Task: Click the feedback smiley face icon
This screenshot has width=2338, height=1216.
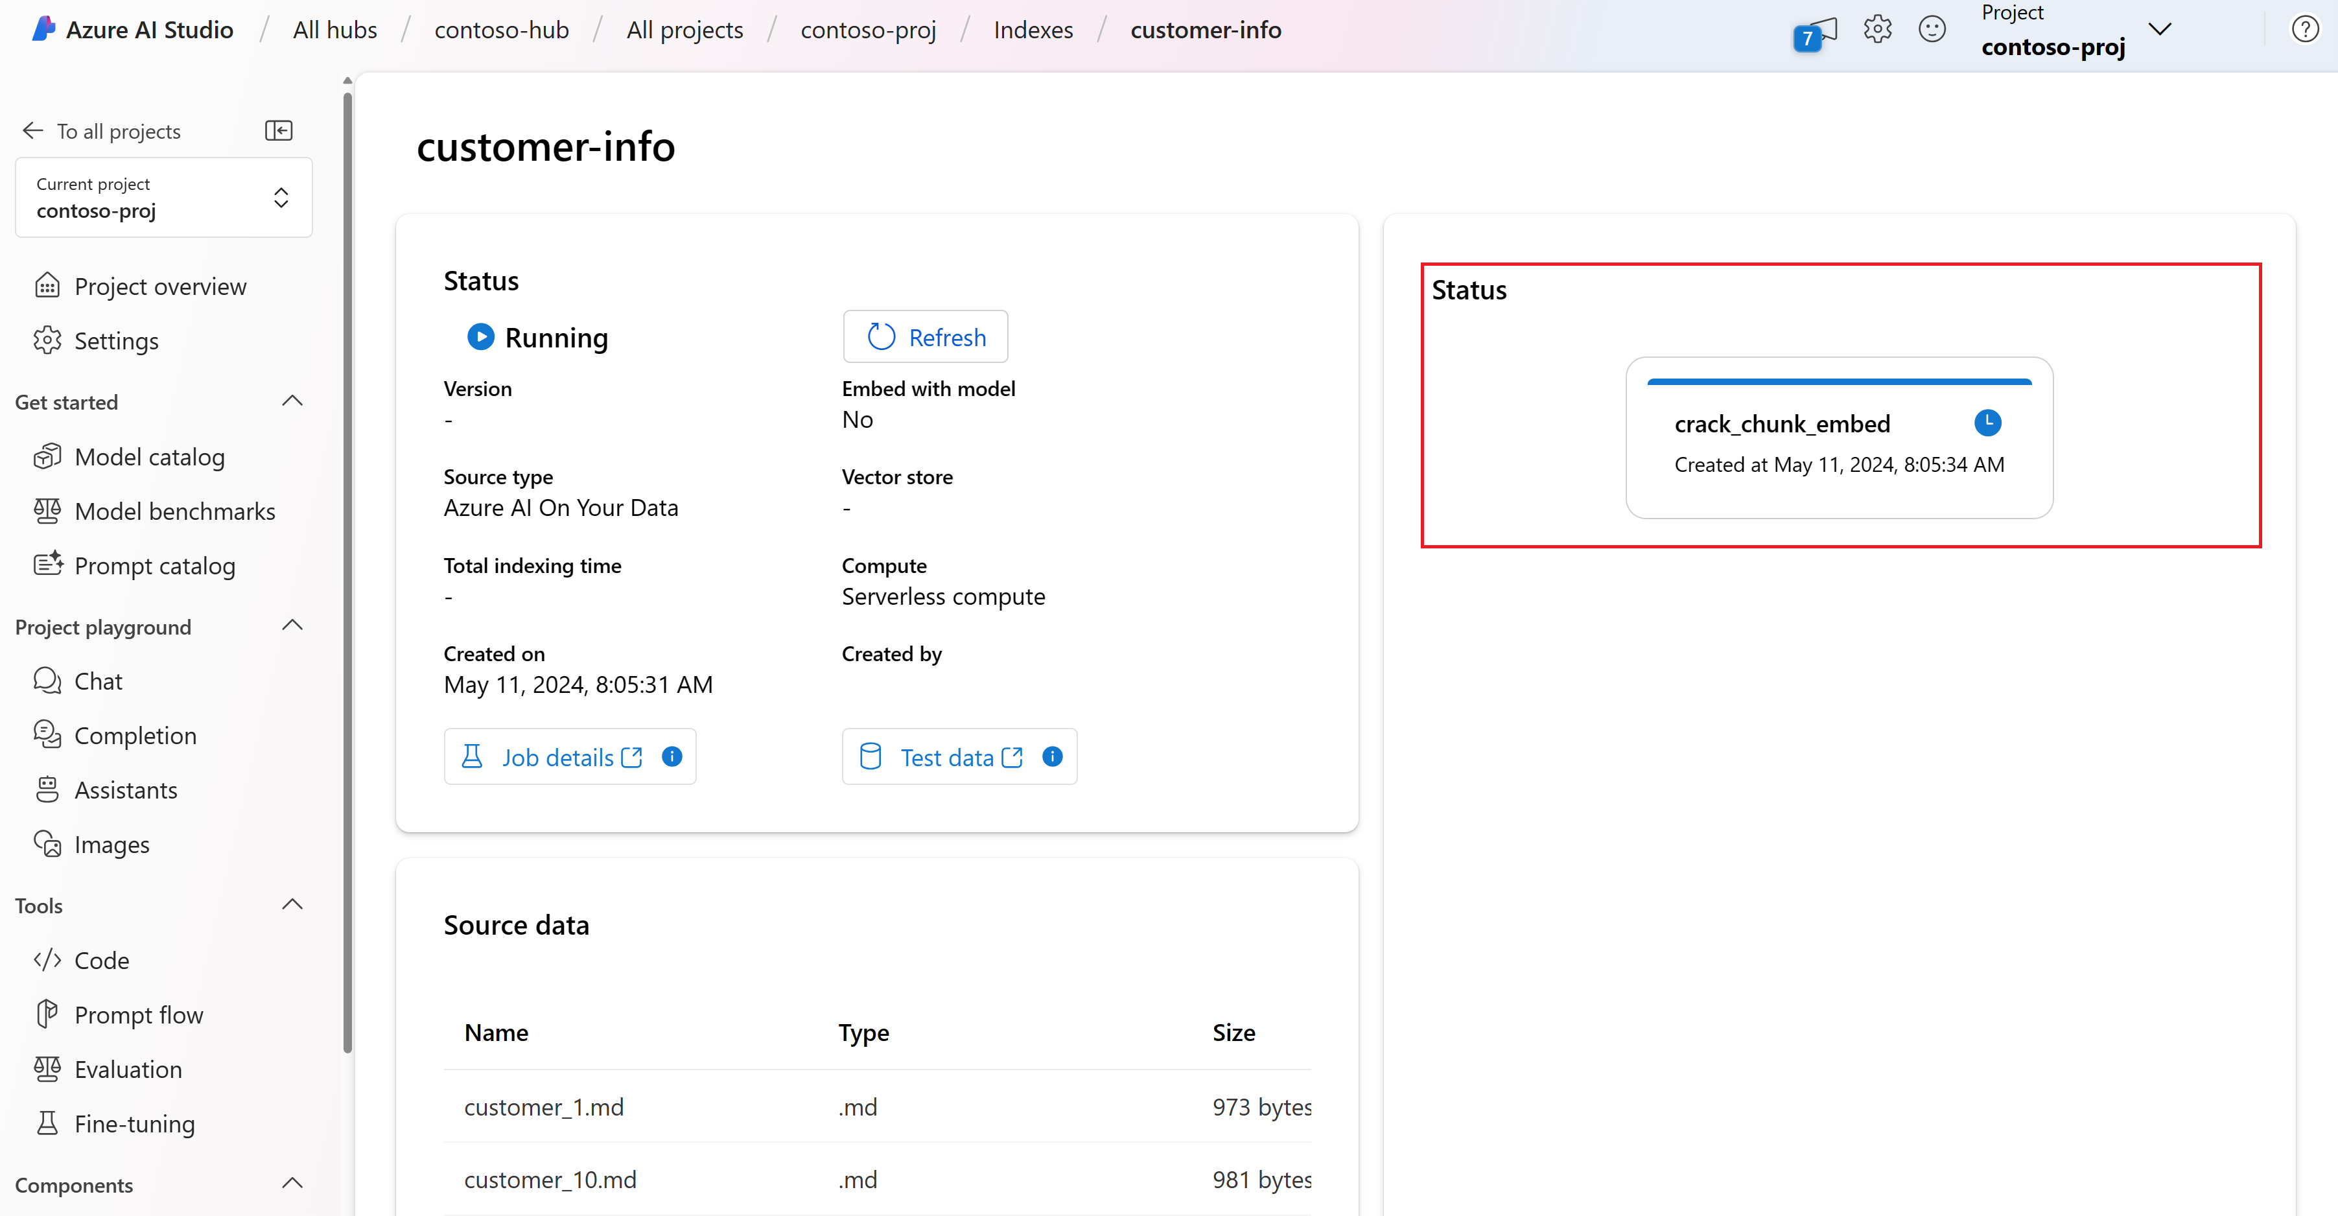Action: point(1932,30)
